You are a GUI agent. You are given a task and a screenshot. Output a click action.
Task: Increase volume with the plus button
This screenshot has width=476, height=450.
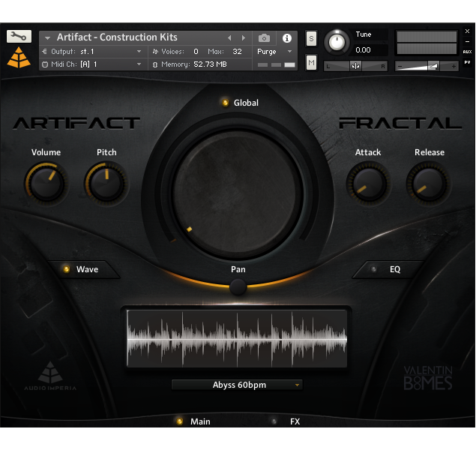coord(454,66)
